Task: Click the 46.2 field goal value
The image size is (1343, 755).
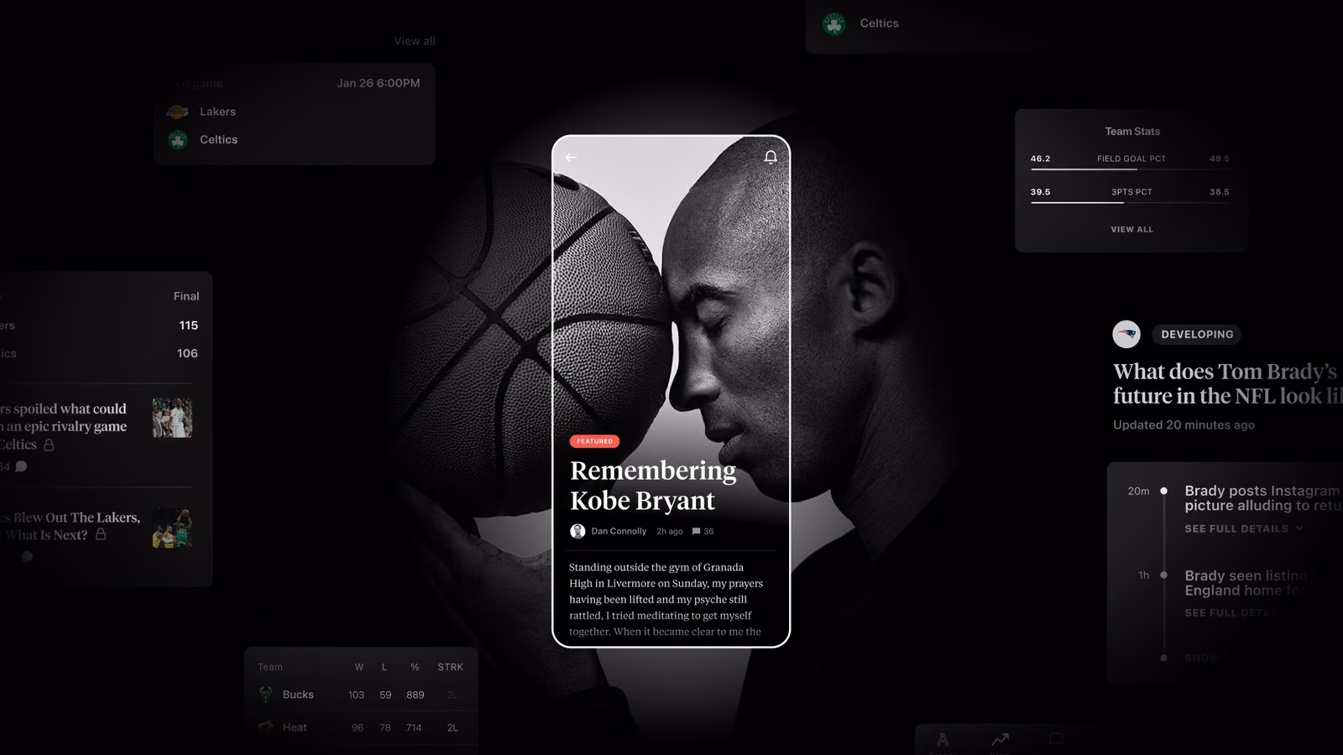Action: click(x=1041, y=159)
